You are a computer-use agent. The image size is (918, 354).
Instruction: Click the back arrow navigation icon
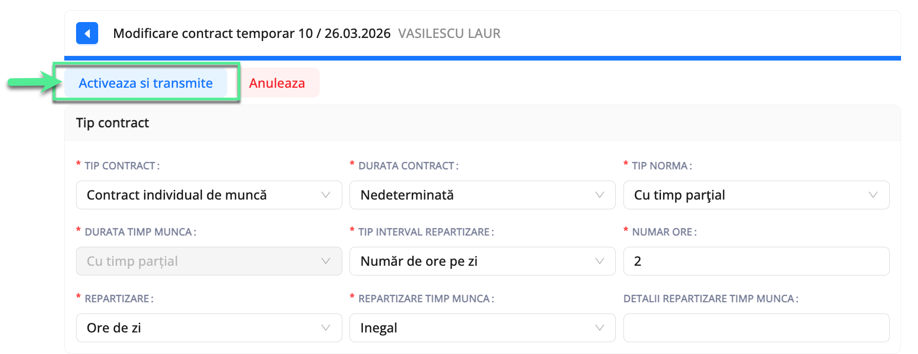point(87,33)
